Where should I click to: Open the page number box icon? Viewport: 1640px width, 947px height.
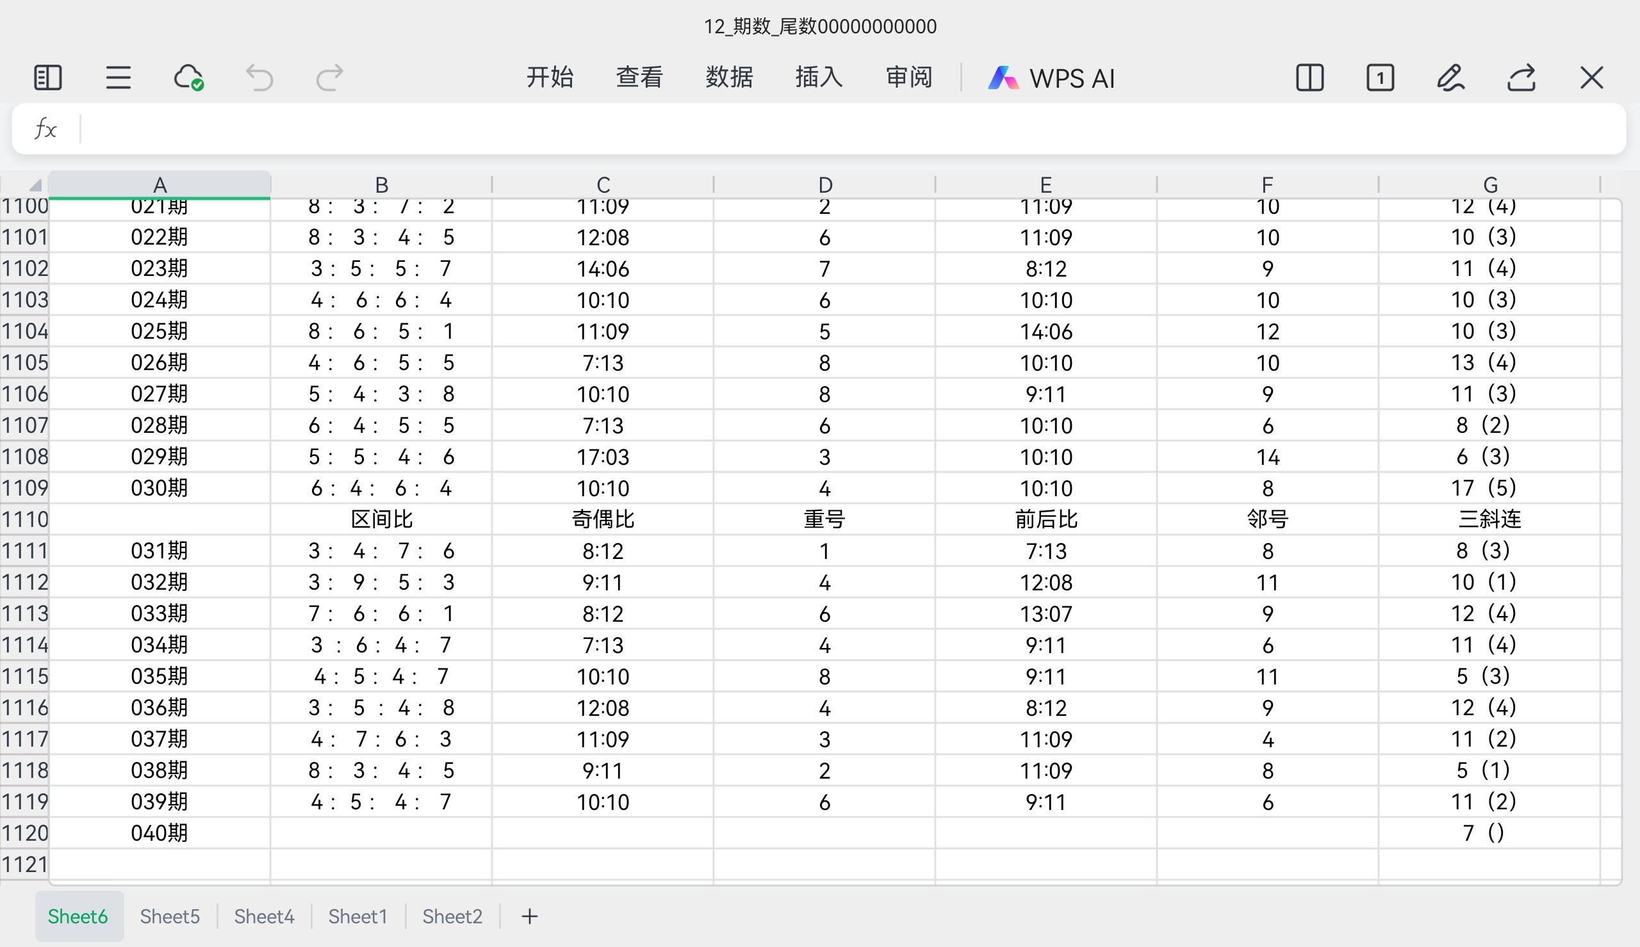pos(1380,78)
